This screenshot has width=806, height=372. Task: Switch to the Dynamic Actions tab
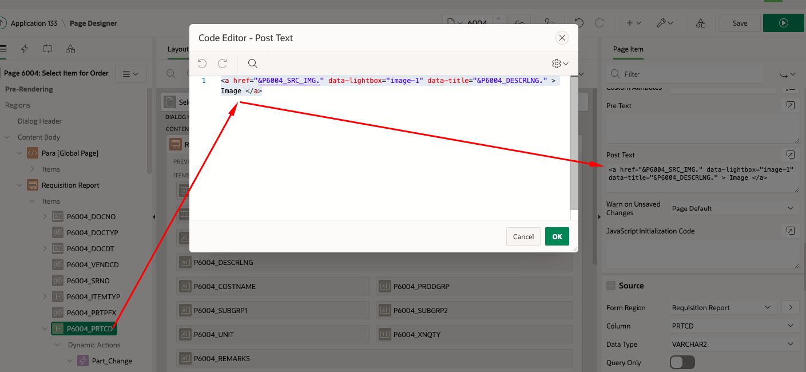(25, 49)
